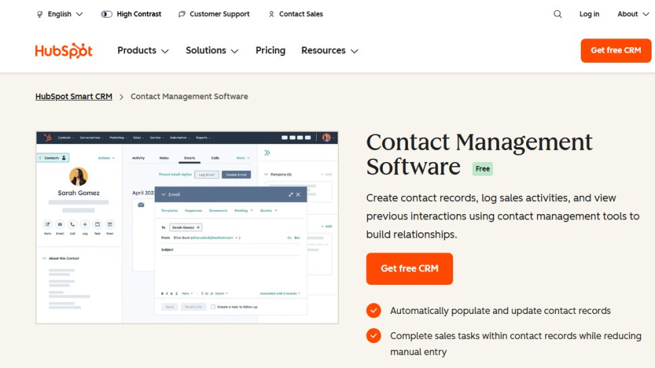655x368 pixels.
Task: Select the Activity tab in screenshot
Action: point(138,158)
